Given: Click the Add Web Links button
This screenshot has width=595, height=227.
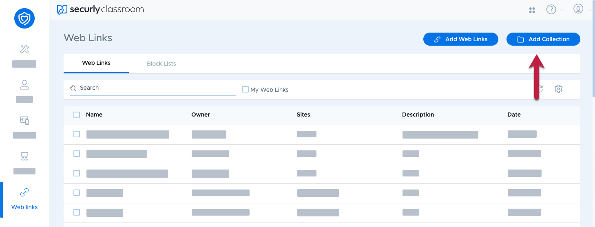Looking at the screenshot, I should tap(461, 39).
